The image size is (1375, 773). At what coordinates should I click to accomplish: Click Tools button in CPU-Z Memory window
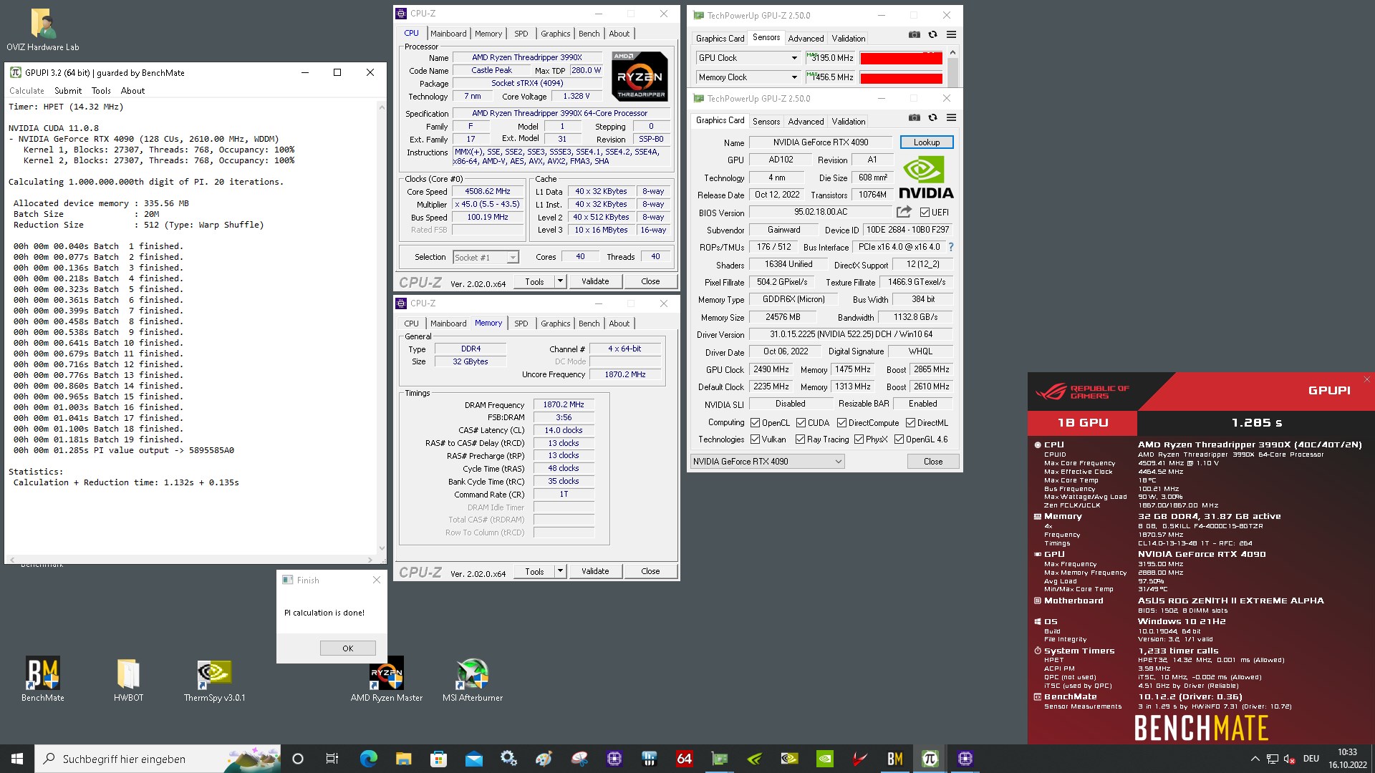(534, 571)
